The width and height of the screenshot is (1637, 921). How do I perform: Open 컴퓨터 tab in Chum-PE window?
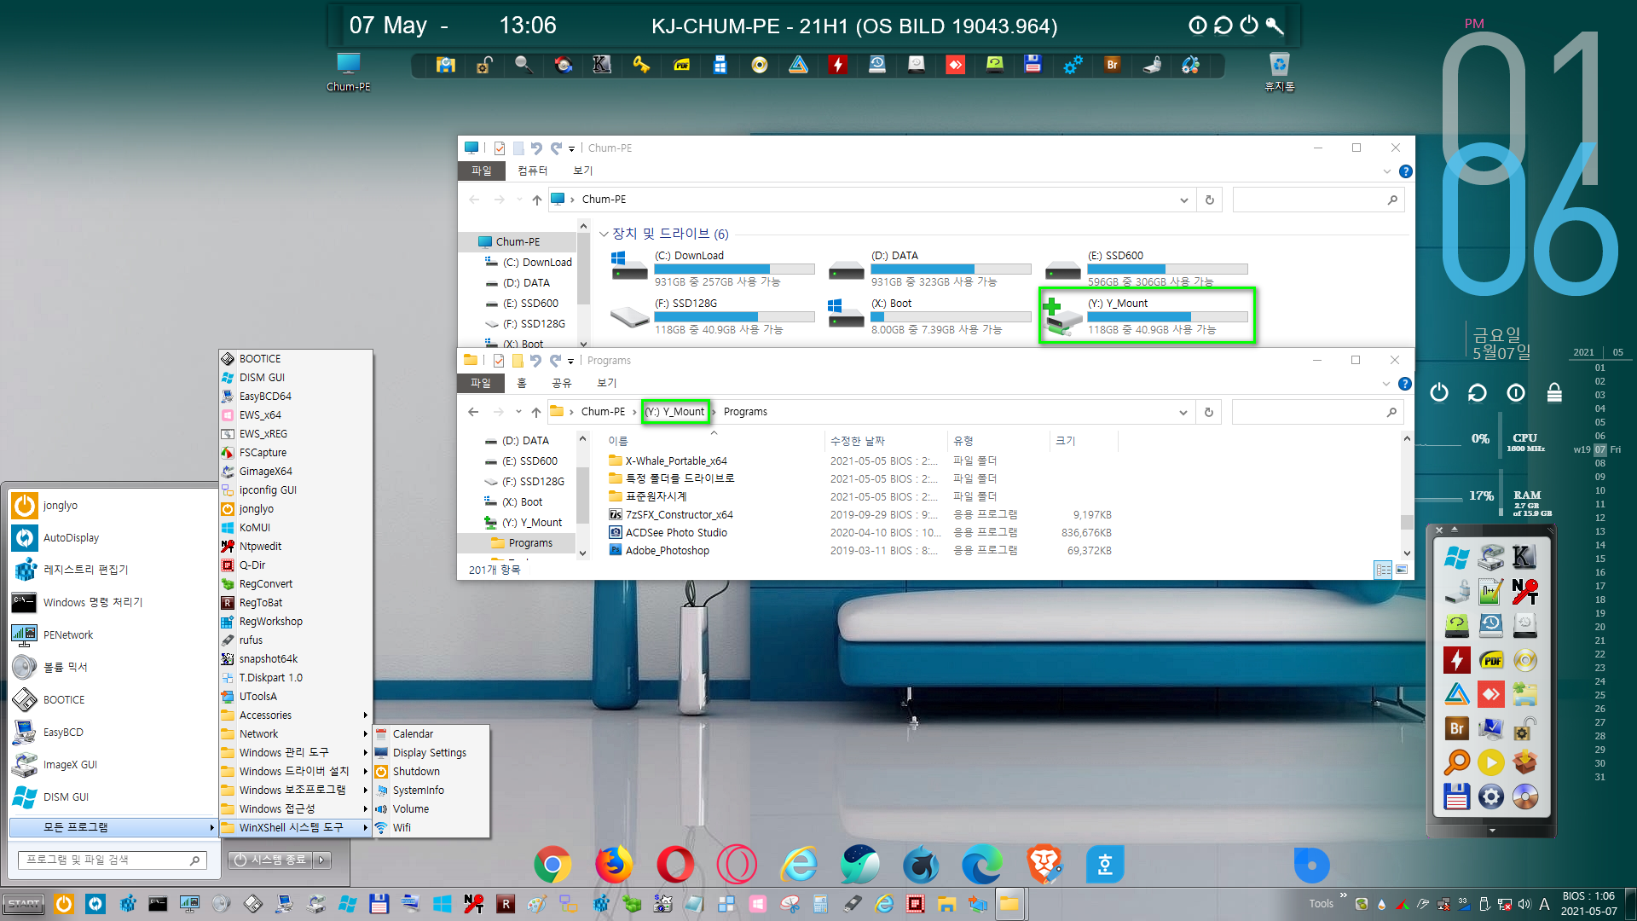click(532, 171)
